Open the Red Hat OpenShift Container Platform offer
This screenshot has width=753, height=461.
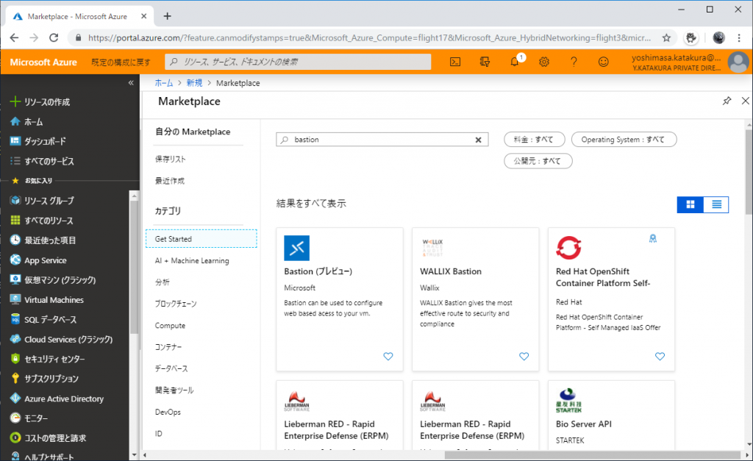pyautogui.click(x=611, y=299)
